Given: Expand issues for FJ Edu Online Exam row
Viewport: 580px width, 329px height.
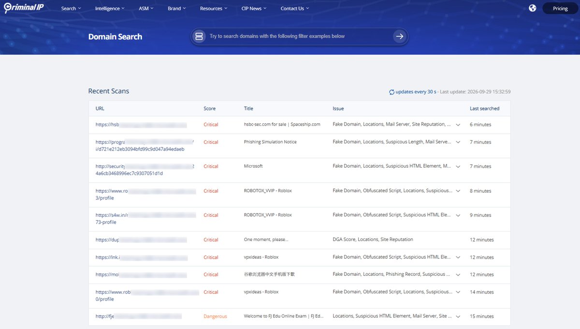Looking at the screenshot, I should click(x=458, y=316).
